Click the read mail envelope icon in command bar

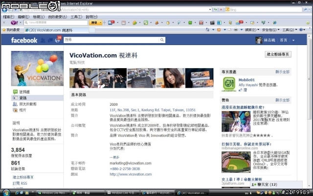point(229,30)
